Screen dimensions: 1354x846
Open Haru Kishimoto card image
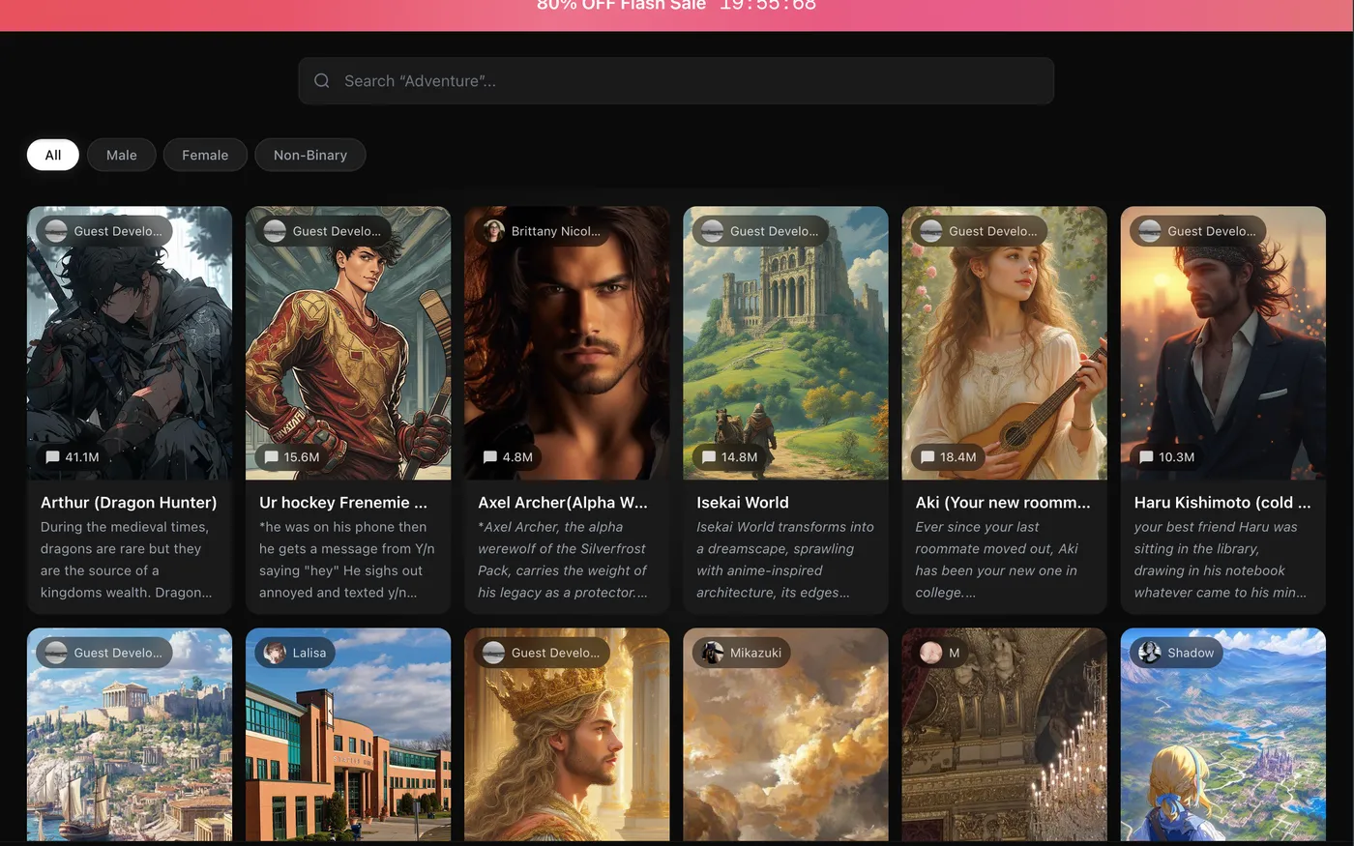coord(1222,343)
